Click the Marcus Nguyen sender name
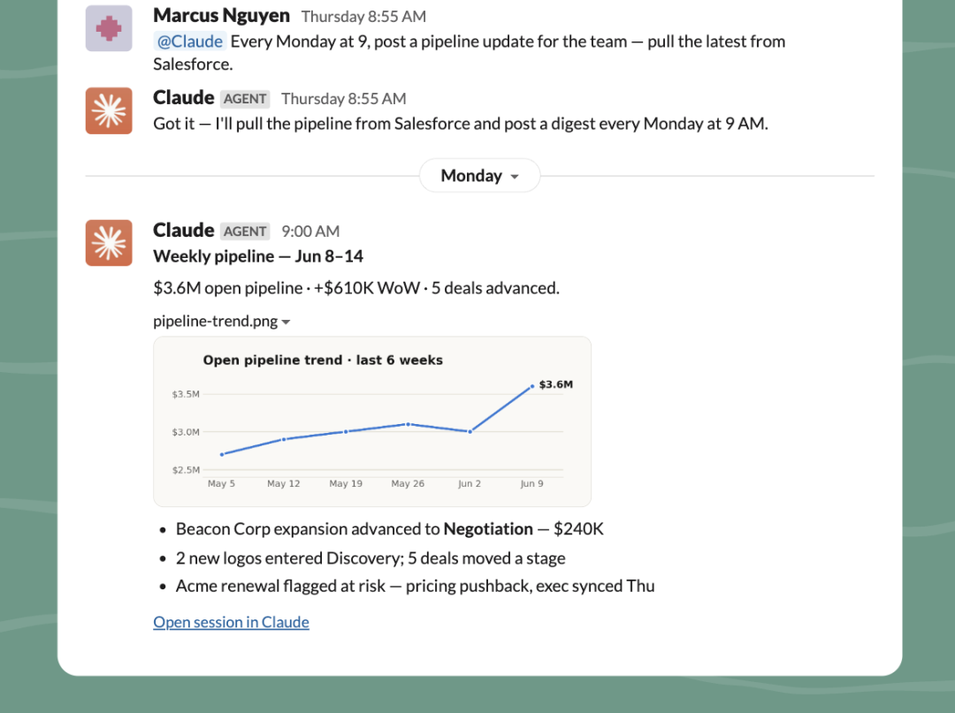The width and height of the screenshot is (955, 713). (x=221, y=15)
